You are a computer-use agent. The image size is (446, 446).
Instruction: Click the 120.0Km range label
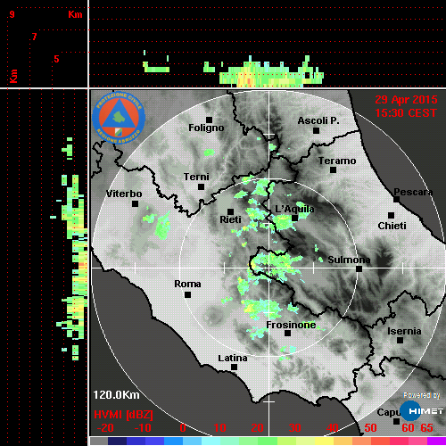coord(116,395)
